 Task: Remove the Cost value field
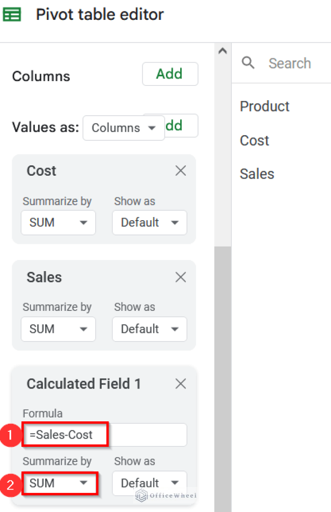click(181, 171)
